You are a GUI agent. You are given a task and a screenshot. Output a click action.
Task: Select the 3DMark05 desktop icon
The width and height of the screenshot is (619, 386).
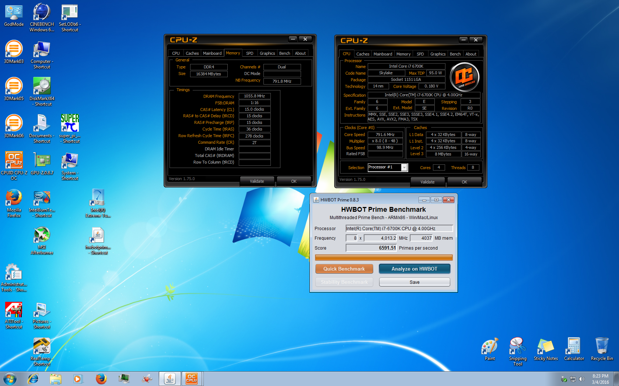(14, 89)
